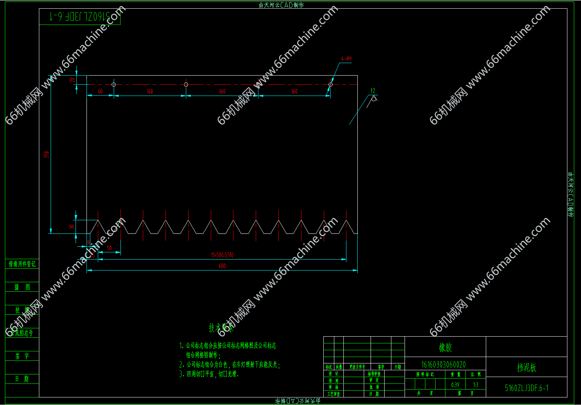Click the 橡胶 material text
The height and width of the screenshot is (405, 581).
[445, 347]
